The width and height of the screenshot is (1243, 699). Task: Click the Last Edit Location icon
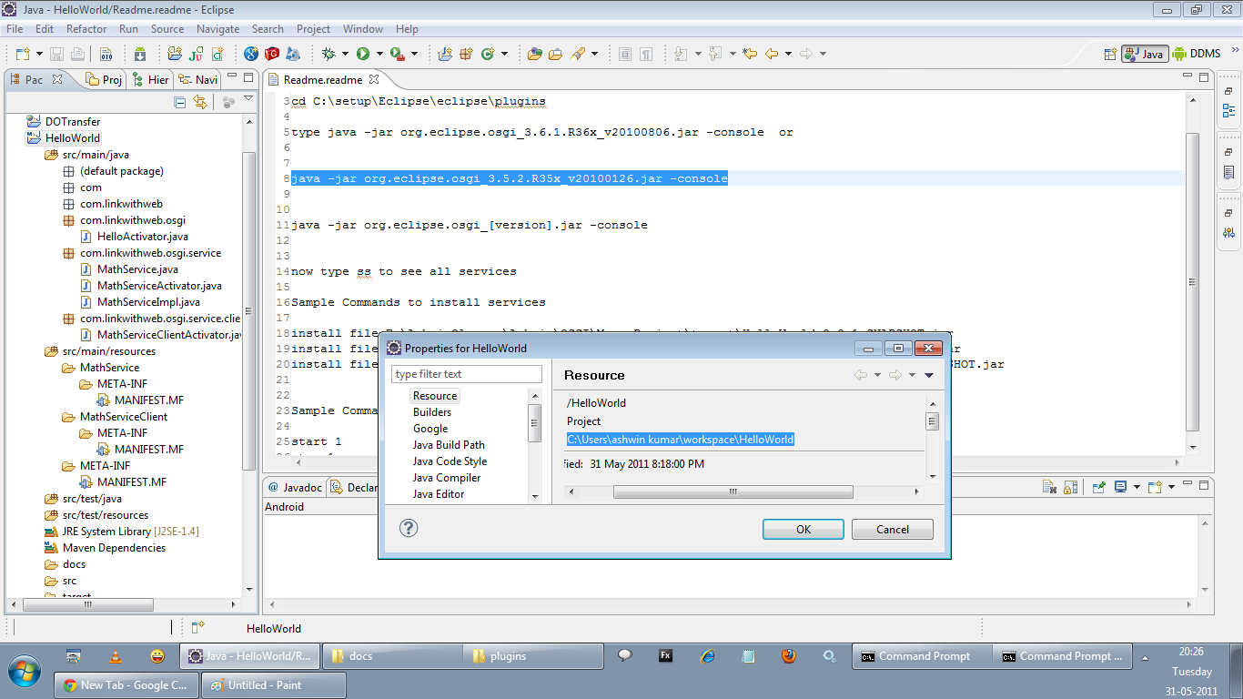(x=750, y=54)
